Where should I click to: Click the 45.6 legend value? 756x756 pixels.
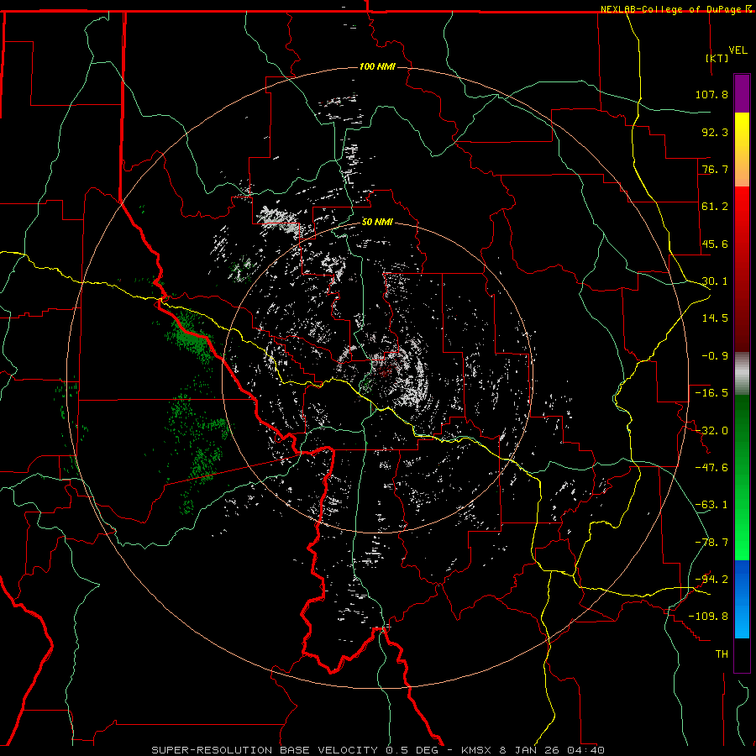coord(715,244)
